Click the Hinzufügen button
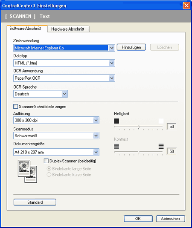This screenshot has width=192, height=228. pos(131,47)
